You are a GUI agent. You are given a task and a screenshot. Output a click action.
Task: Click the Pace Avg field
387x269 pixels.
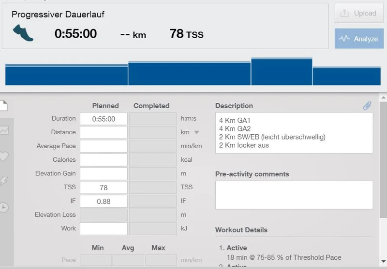[128, 260]
